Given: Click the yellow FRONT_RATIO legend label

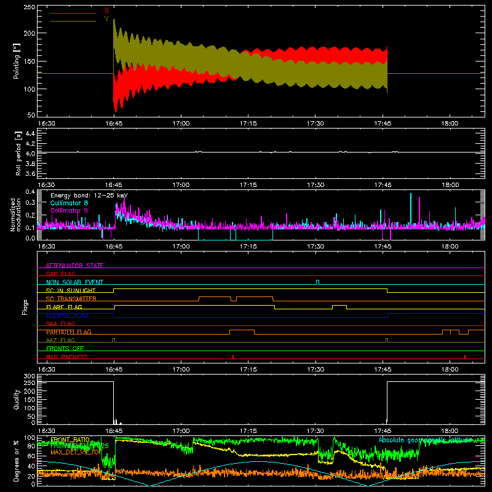Looking at the screenshot, I should tap(70, 440).
